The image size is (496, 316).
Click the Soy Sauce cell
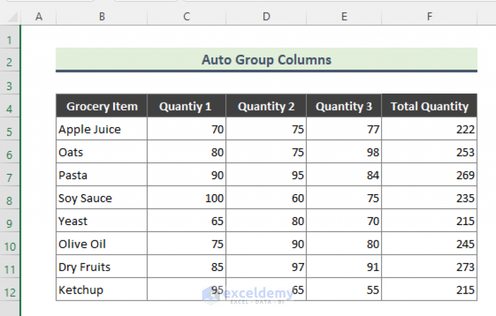(x=102, y=198)
